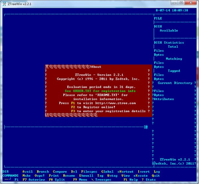Run the Invert command
This screenshot has height=184, width=199.
pyautogui.click(x=144, y=172)
